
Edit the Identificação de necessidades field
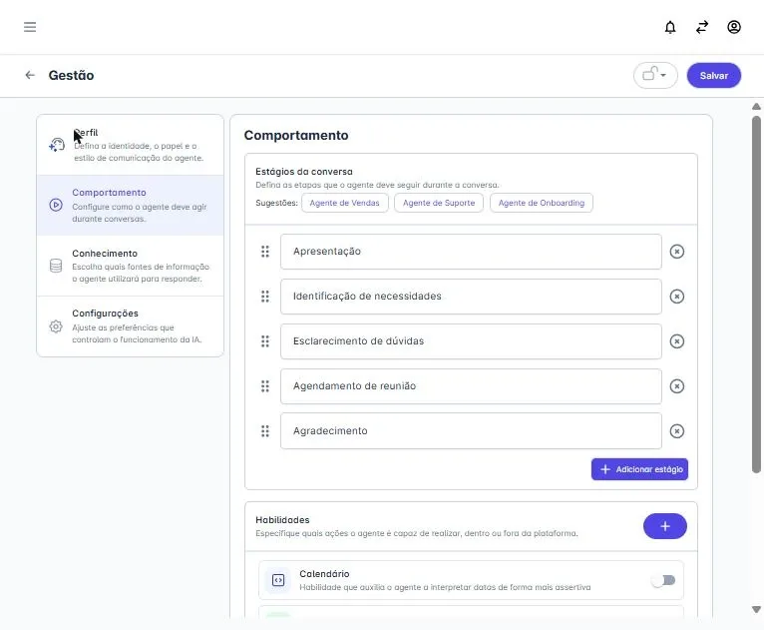pyautogui.click(x=471, y=297)
